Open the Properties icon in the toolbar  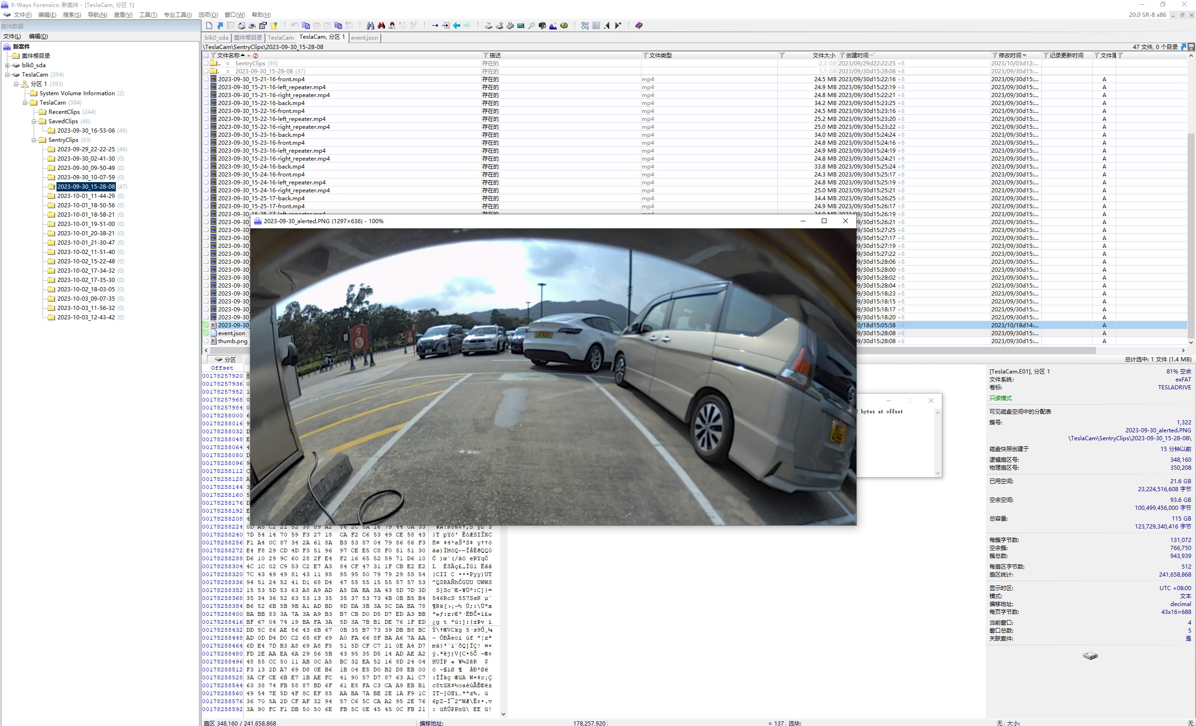(x=263, y=26)
